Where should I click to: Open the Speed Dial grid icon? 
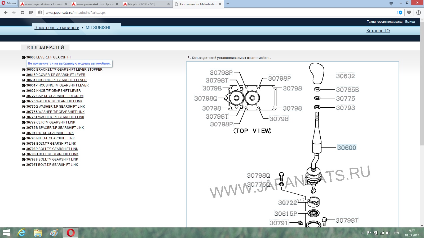(31, 12)
